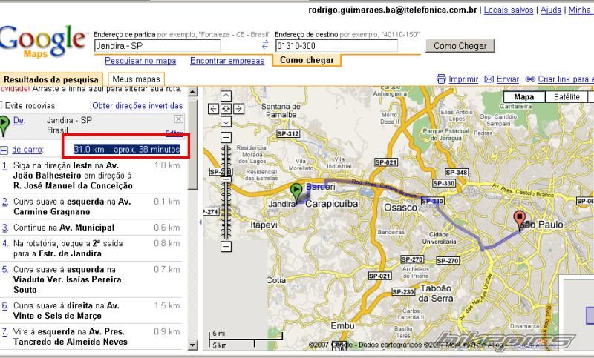Open direction step 2 link
The image size is (594, 358).
click(x=5, y=202)
